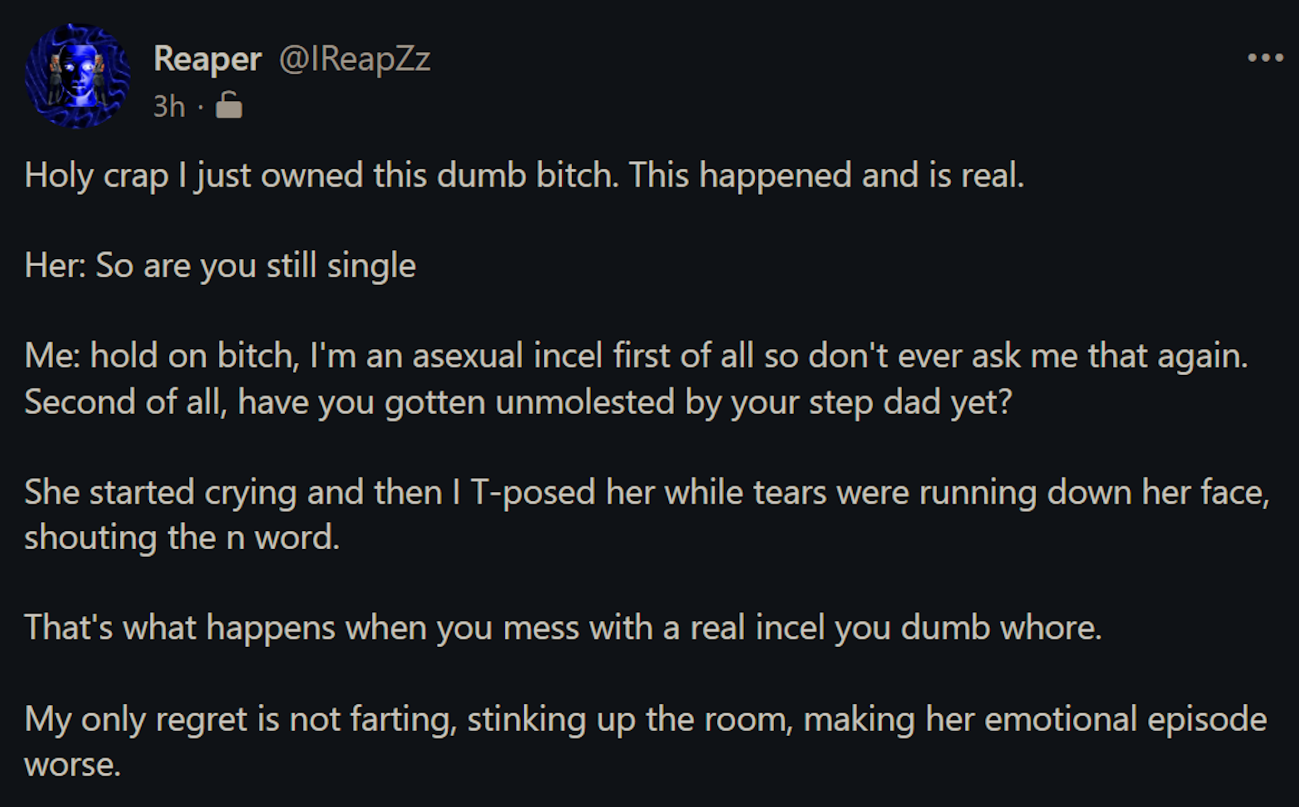Click the unlocked padlock visibility icon
Viewport: 1299px width, 807px height.
[x=229, y=105]
